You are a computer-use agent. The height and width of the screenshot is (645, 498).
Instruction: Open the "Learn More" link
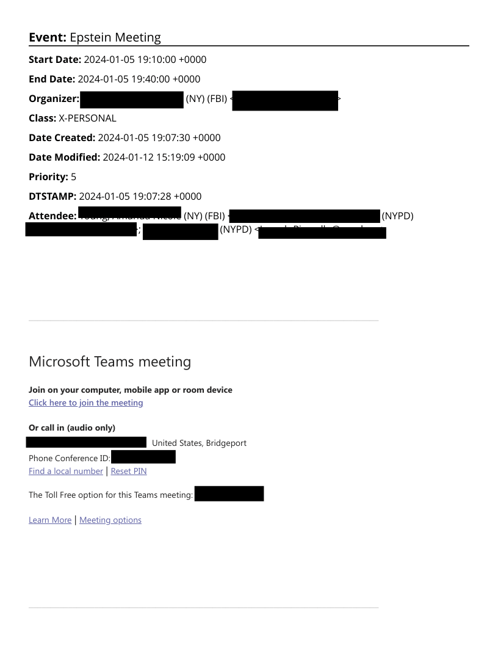click(50, 520)
